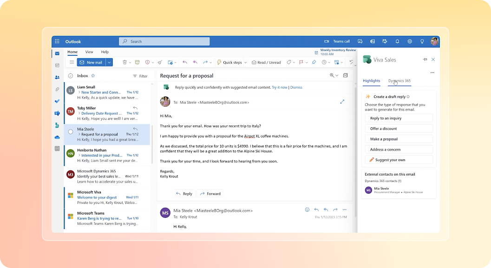
Task: Click the emoji reaction icon on Mia's message
Action: coord(307,210)
